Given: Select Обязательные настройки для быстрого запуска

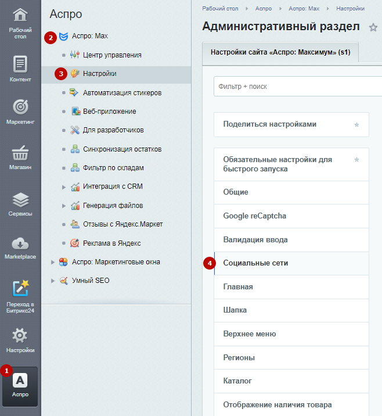Looking at the screenshot, I should (291, 164).
